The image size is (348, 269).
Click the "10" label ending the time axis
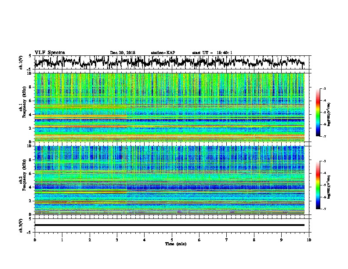coord(309,240)
